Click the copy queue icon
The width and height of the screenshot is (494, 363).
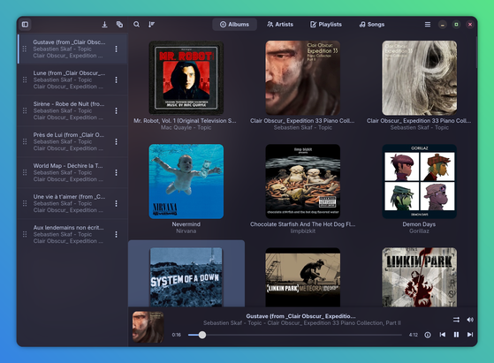(119, 24)
